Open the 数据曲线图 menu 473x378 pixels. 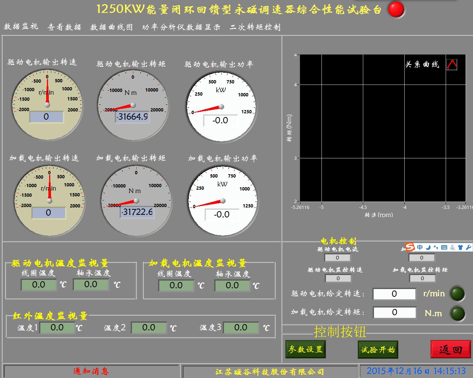pyautogui.click(x=112, y=27)
